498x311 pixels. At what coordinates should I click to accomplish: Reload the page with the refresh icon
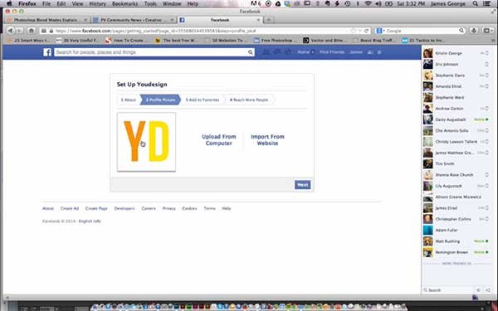[366, 31]
